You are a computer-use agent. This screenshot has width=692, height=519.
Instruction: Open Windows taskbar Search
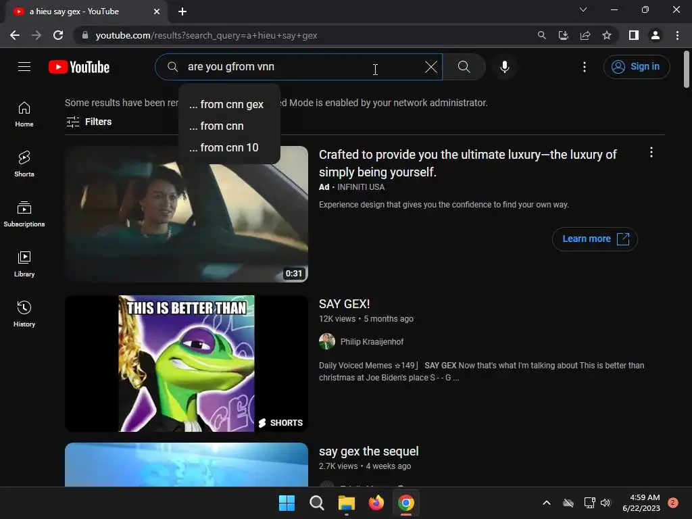[316, 503]
